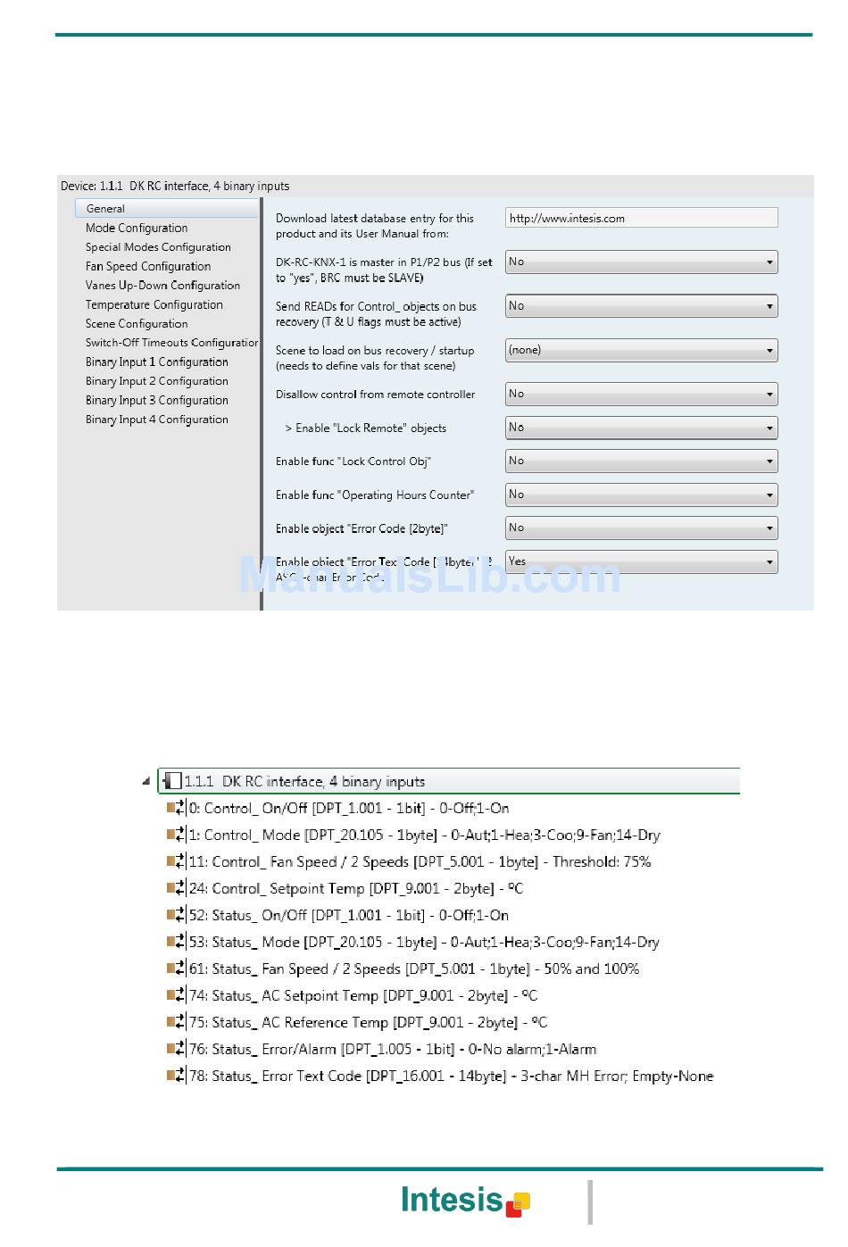Open Vanes Up-Down Configuration section
The image size is (848, 1247).
[x=162, y=286]
